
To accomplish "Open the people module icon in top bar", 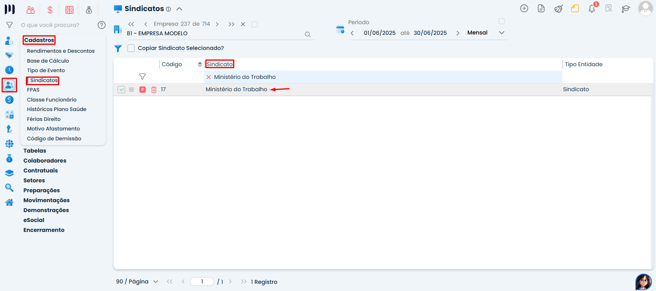I will pyautogui.click(x=31, y=10).
